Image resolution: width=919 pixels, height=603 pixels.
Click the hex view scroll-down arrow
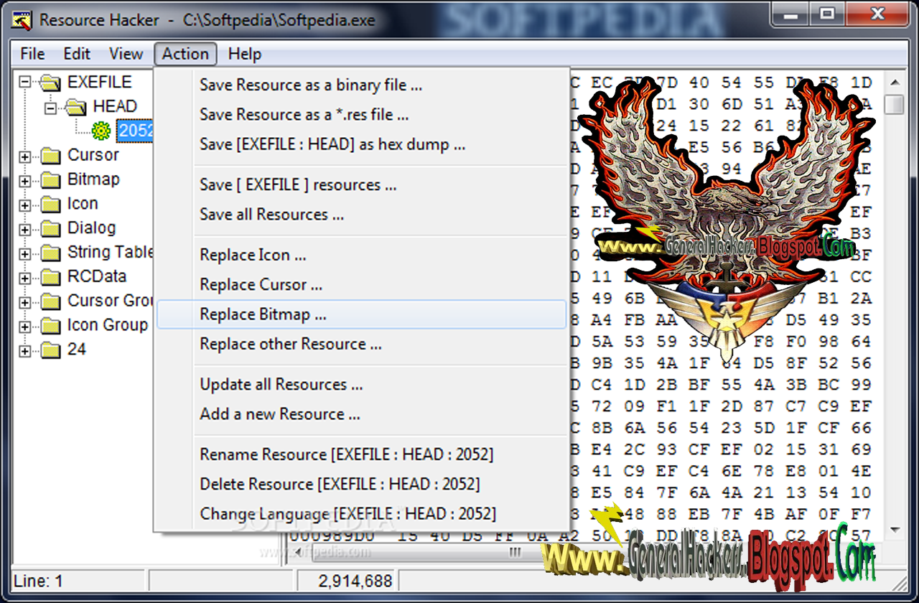click(895, 530)
